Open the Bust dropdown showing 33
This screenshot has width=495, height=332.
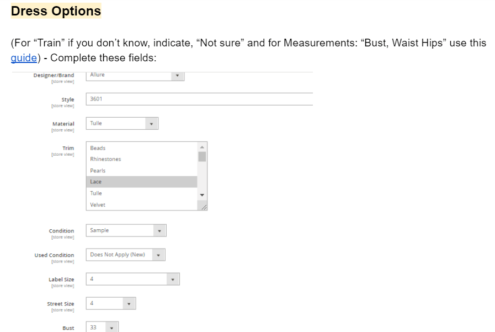coord(102,328)
